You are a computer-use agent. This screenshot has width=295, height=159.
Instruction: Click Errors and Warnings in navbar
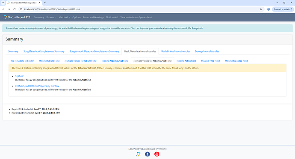93,17
